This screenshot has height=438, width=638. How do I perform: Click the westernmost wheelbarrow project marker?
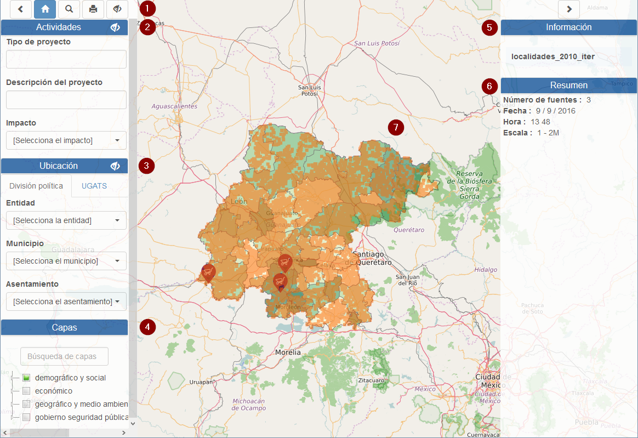(x=208, y=272)
